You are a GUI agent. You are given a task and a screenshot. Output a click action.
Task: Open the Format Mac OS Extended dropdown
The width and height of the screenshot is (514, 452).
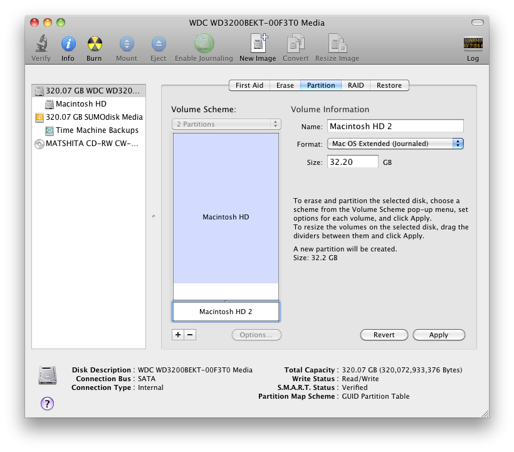click(396, 144)
